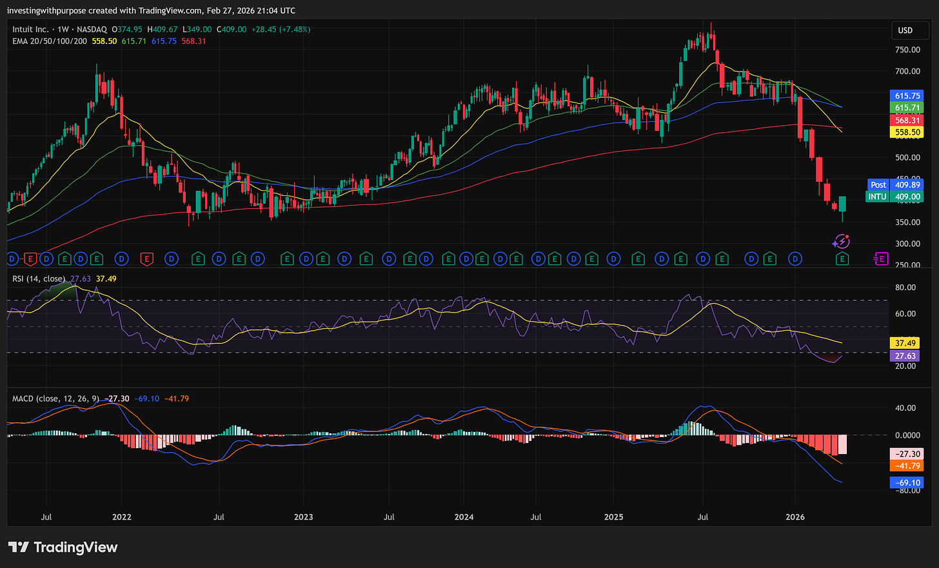Click the -27.30 MACD histogram axis label
The image size is (939, 568).
coord(907,454)
